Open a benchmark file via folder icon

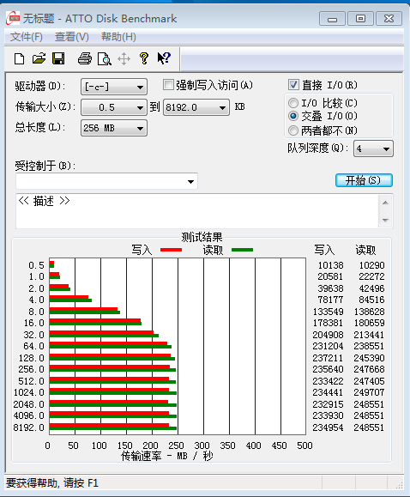39,58
